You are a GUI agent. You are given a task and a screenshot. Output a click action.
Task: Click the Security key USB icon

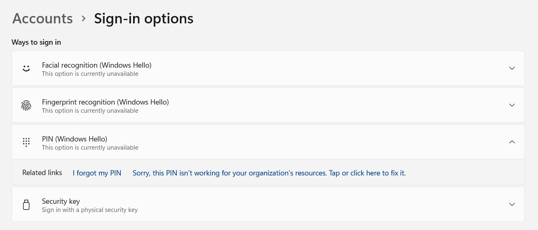pyautogui.click(x=26, y=205)
